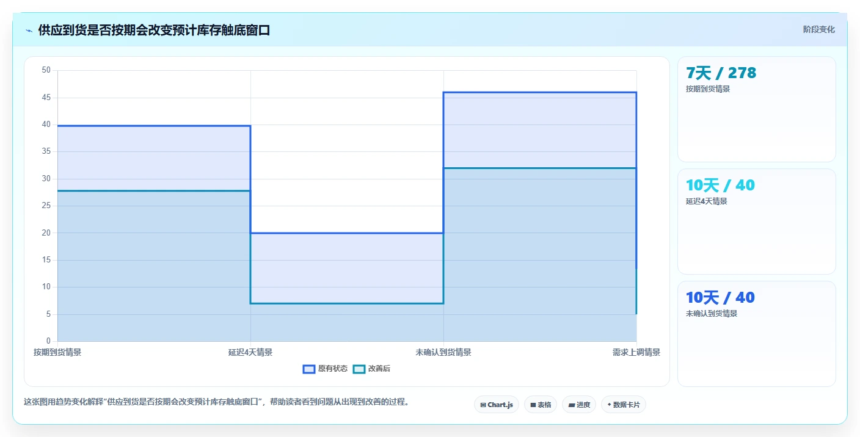Click the y-axis label 50

pyautogui.click(x=46, y=70)
